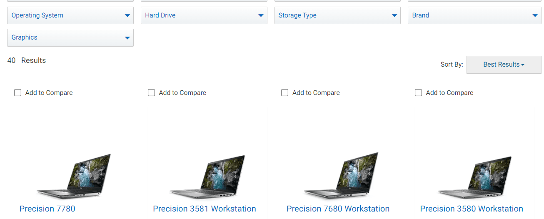The height and width of the screenshot is (219, 544).
Task: Expand the Brand filter dropdown
Action: pyautogui.click(x=474, y=15)
